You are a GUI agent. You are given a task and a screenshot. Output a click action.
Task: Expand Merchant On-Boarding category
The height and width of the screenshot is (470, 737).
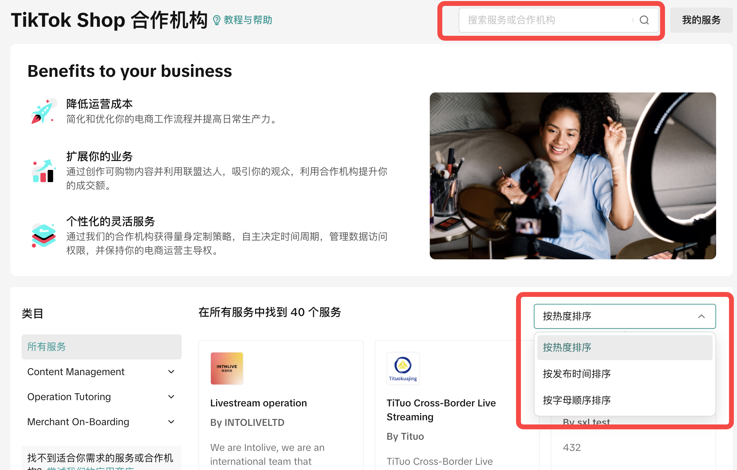coord(171,422)
